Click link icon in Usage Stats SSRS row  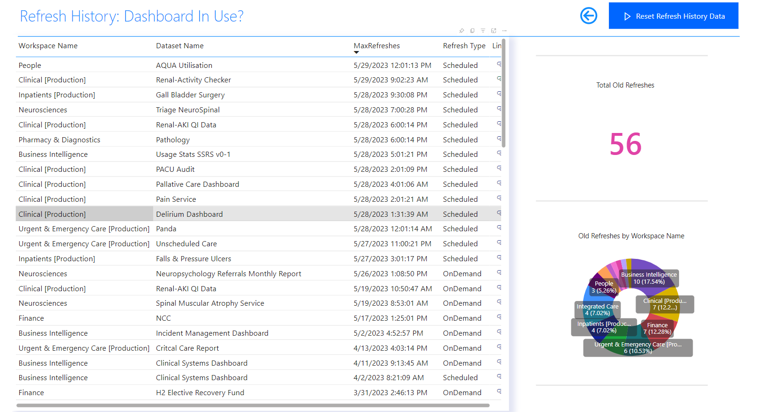[499, 154]
